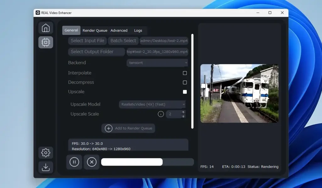
Task: Pause the current render
Action: pos(74,162)
